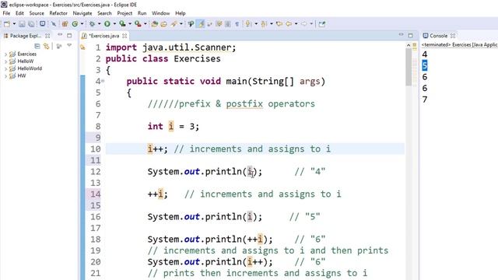Open the Refactor menu

(x=58, y=13)
